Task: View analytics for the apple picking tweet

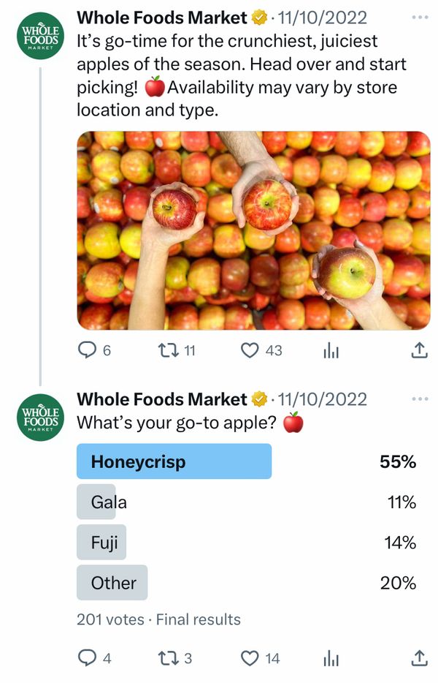Action: tap(331, 351)
